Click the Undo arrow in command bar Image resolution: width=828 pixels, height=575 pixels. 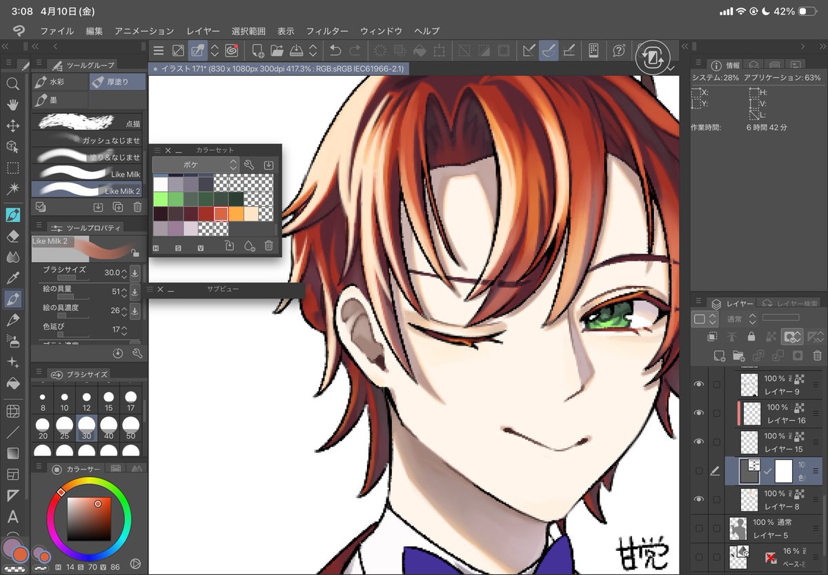[x=335, y=50]
